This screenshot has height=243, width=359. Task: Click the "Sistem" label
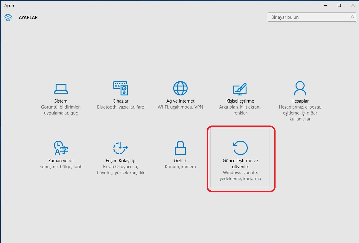coord(61,101)
